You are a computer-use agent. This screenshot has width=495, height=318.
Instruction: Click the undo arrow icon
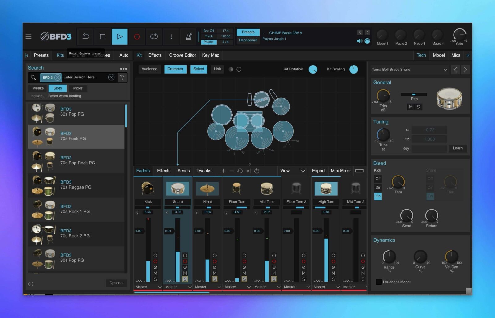point(86,36)
